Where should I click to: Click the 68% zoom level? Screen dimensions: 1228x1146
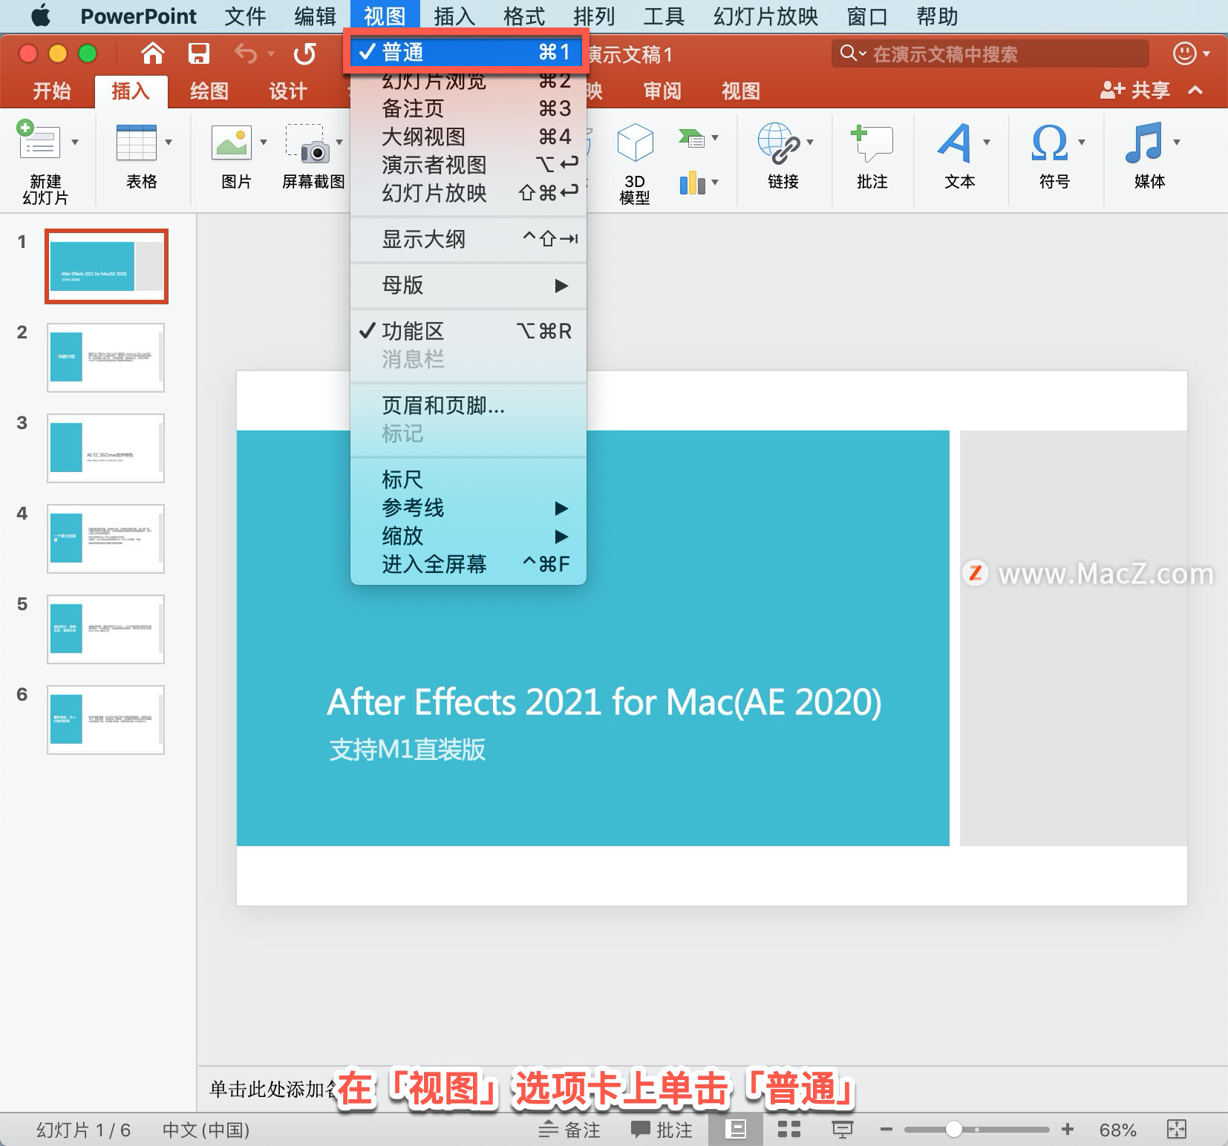(x=1117, y=1130)
